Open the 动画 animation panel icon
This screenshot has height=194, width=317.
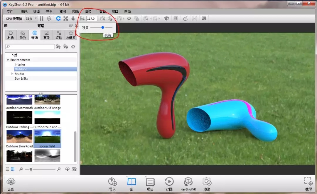click(169, 182)
